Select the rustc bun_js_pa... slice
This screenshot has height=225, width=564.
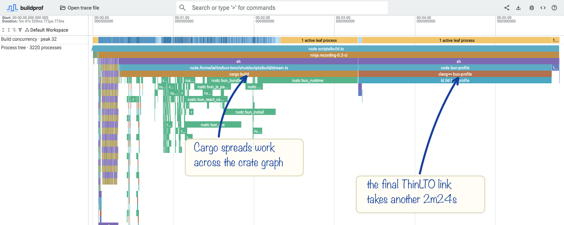[213, 87]
